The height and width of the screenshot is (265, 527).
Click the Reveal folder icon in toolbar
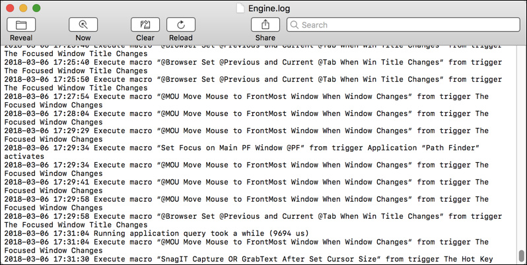21,25
